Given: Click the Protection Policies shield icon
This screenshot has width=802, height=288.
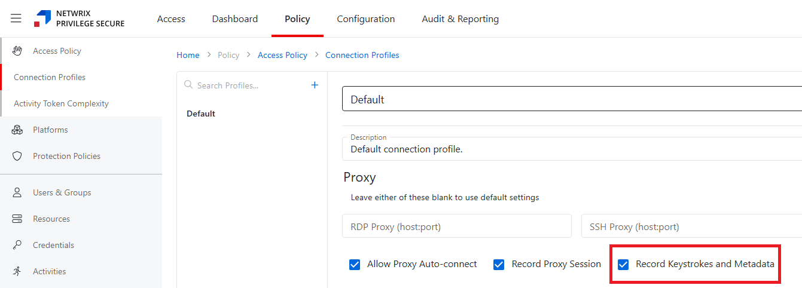Looking at the screenshot, I should click(x=17, y=156).
